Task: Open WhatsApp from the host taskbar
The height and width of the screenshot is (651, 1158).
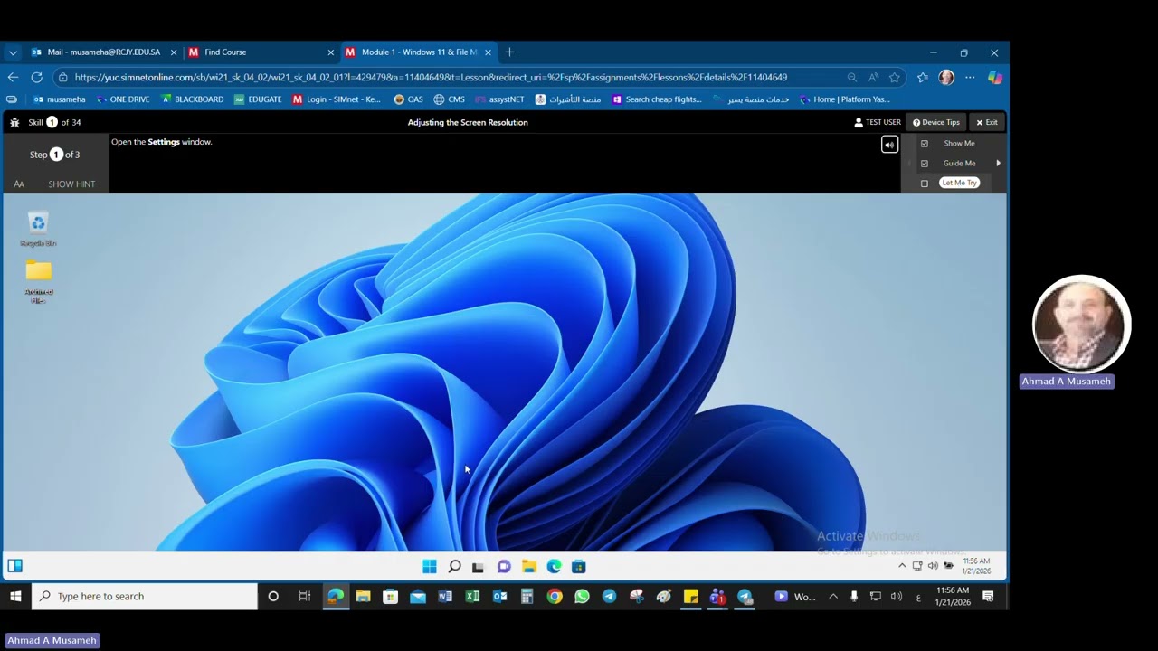Action: click(582, 597)
